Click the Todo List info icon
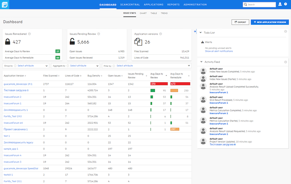Image resolution: width=291 pixels, height=184 pixels. point(285,32)
